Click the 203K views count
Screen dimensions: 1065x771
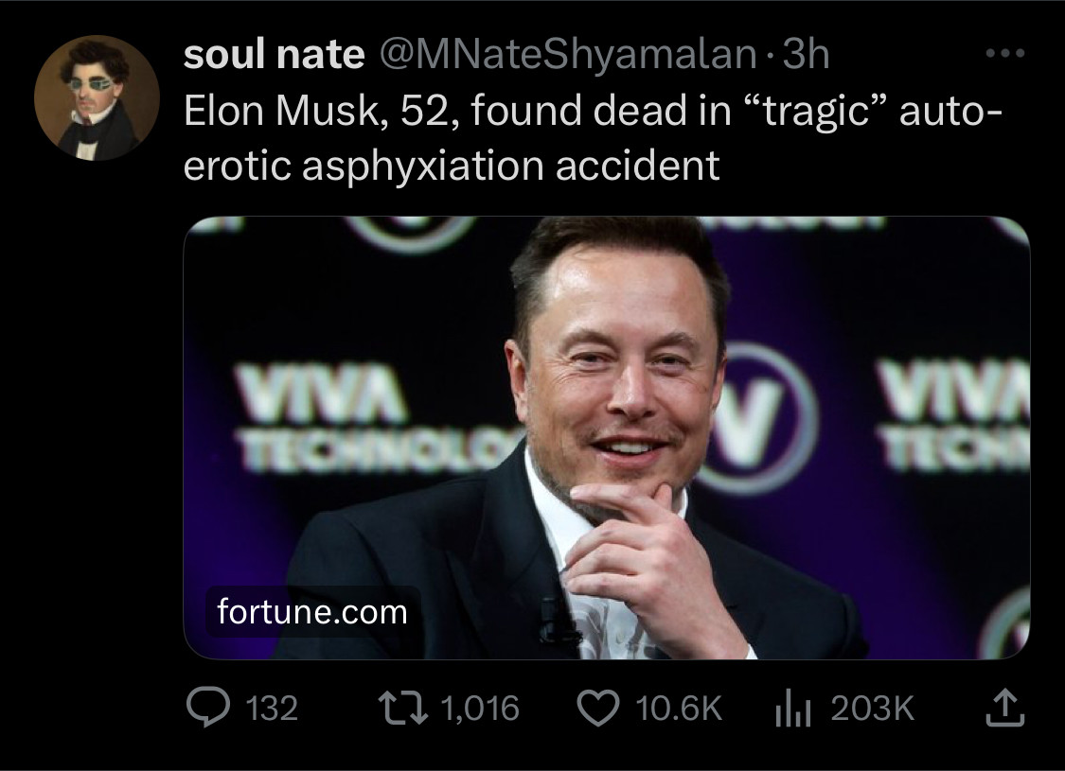pos(873,709)
